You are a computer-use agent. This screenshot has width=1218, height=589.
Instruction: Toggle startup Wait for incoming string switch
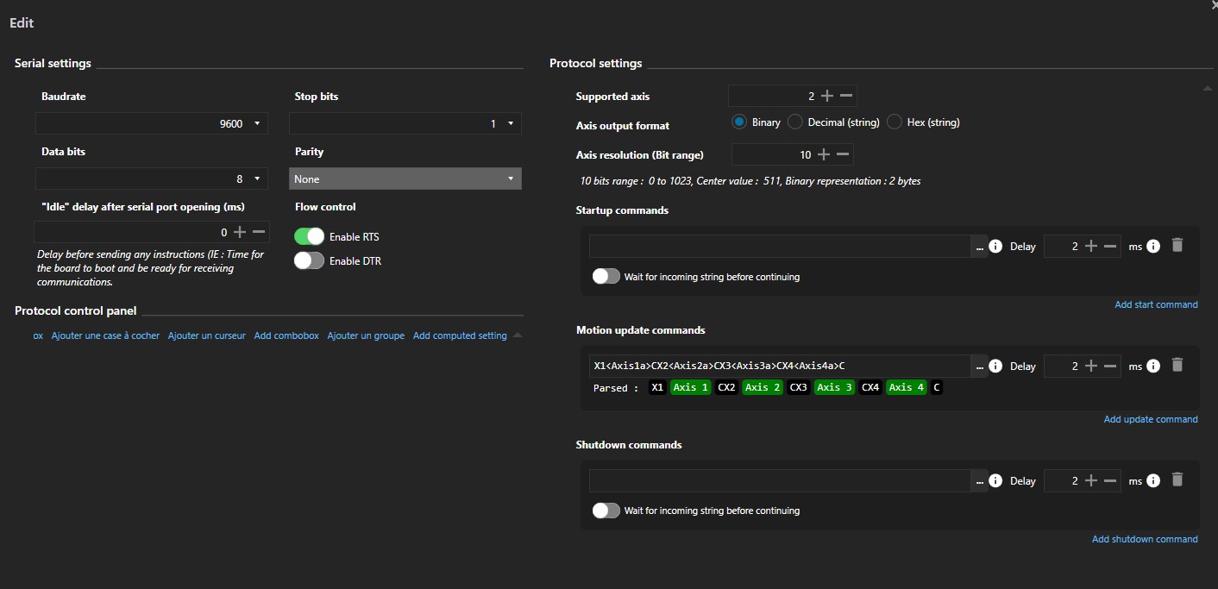coord(606,277)
